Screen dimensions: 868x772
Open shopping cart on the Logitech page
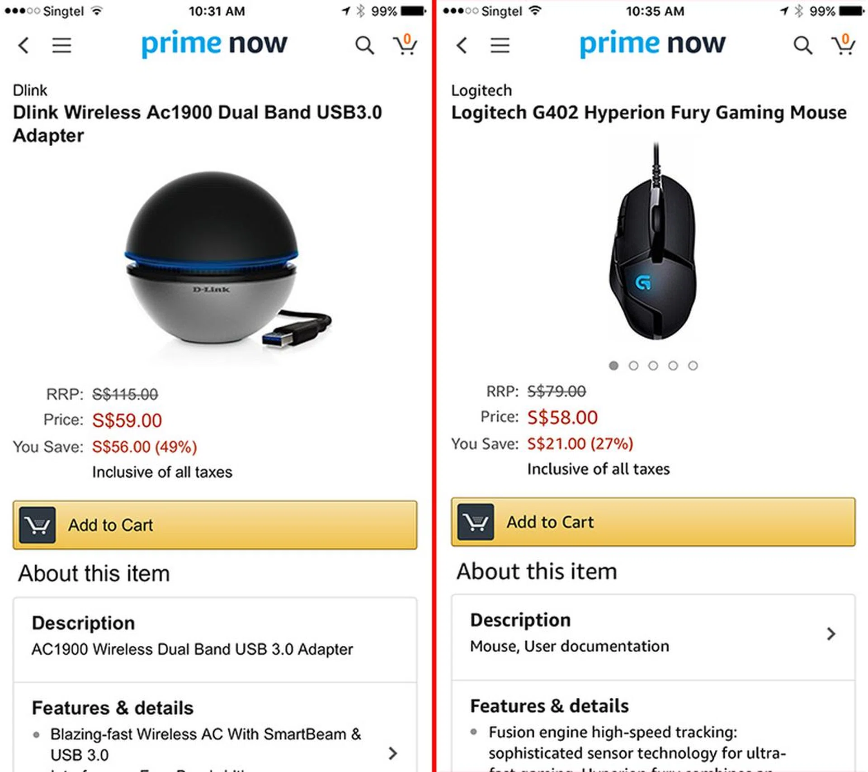844,44
